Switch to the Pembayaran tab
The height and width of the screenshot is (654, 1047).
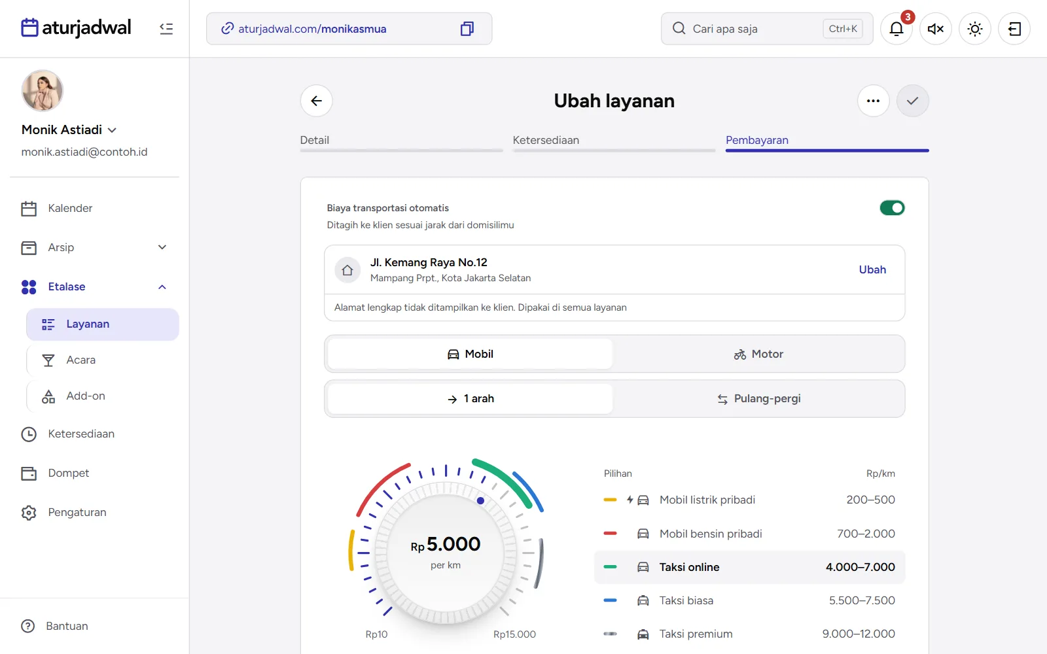[x=827, y=142]
